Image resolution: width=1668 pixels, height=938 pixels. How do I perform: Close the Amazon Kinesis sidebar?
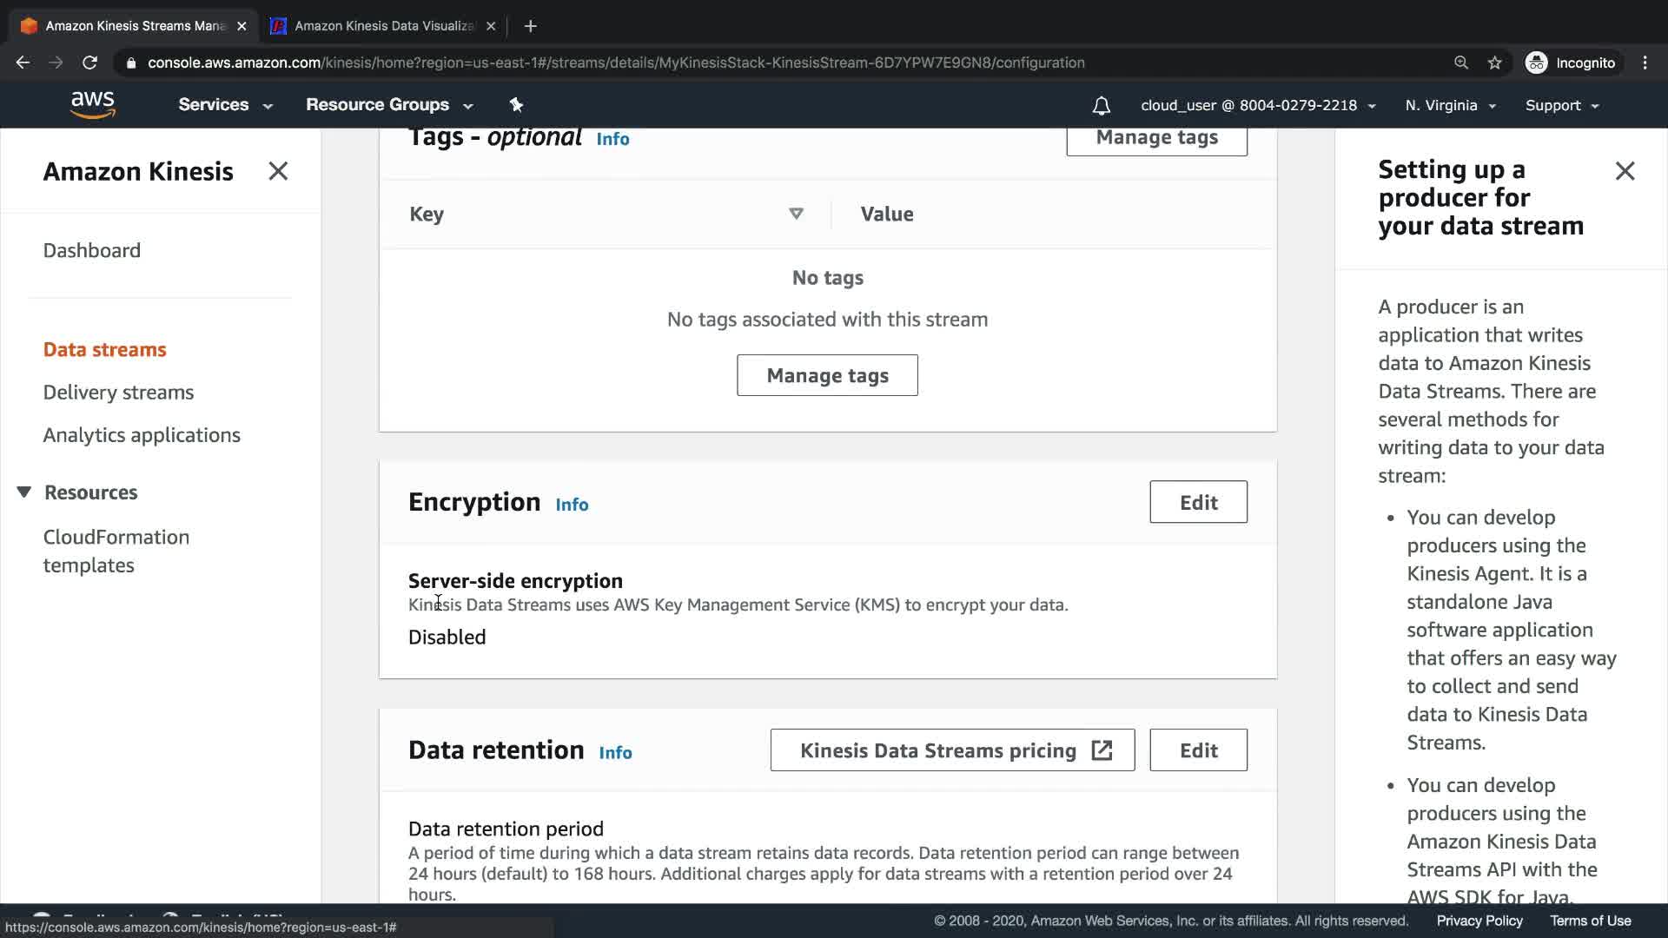278,171
